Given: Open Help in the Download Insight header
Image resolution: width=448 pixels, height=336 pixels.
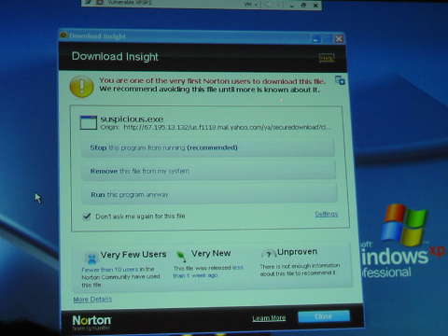Looking at the screenshot, I should click(327, 58).
